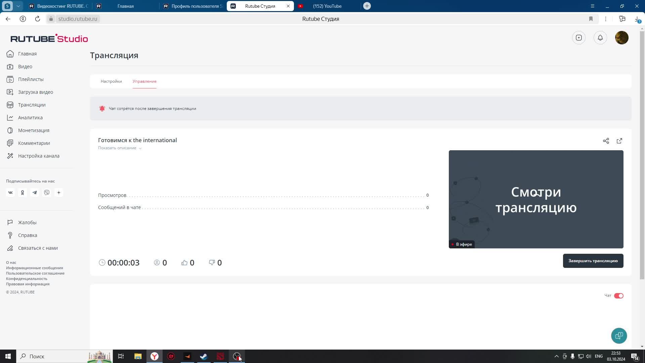
Task: Switch ENG keyboard language
Action: pos(599,356)
